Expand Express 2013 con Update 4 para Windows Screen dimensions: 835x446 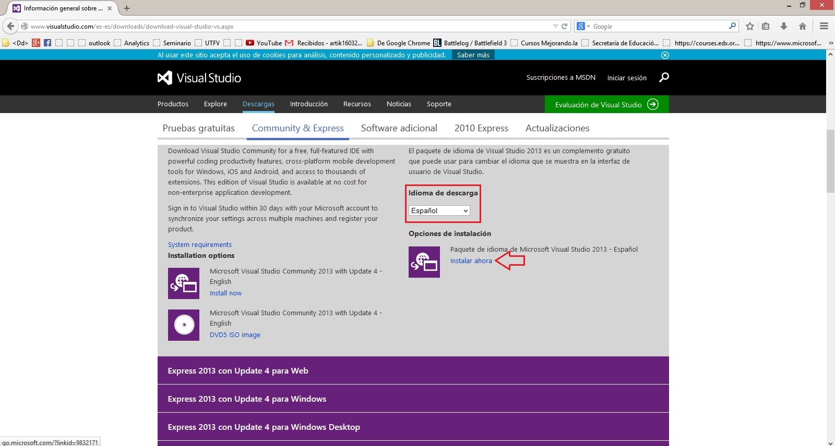(x=413, y=399)
